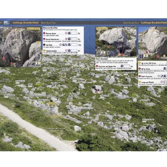Click the bouldering pad icon for Masons Arete
The height and width of the screenshot is (167, 167).
pos(69,33)
